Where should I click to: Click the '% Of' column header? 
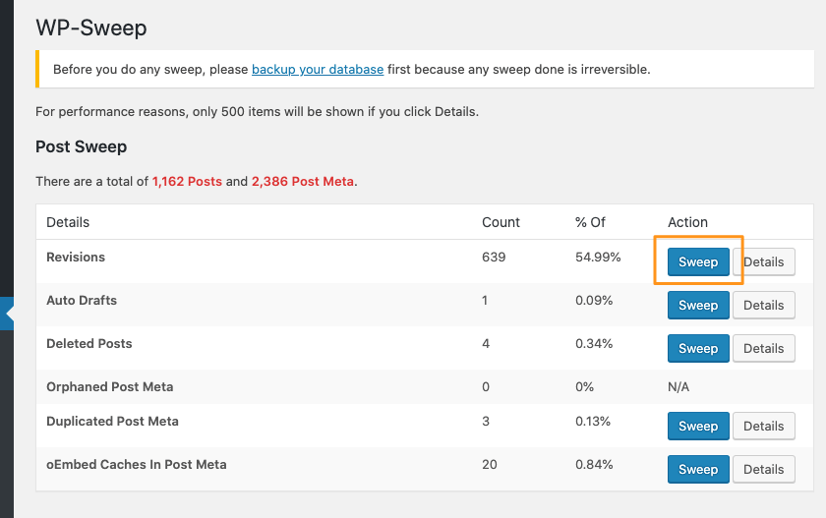tap(591, 222)
